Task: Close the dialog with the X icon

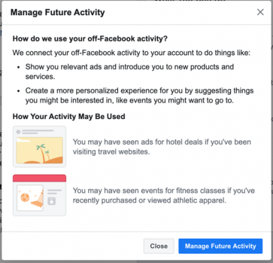Action: point(261,12)
